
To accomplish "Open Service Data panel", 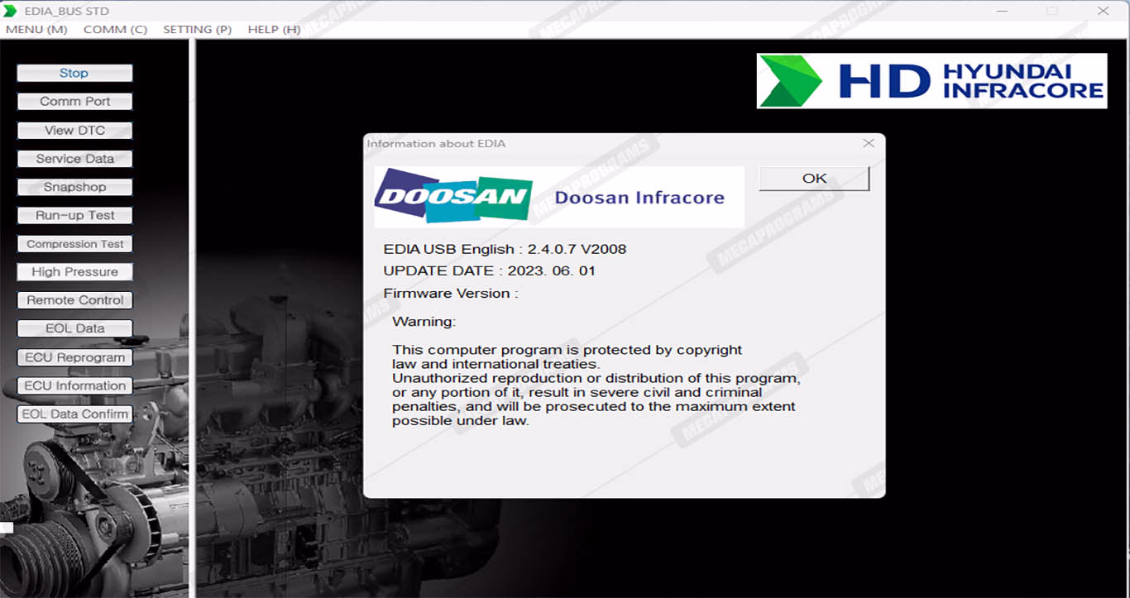I will pos(74,159).
